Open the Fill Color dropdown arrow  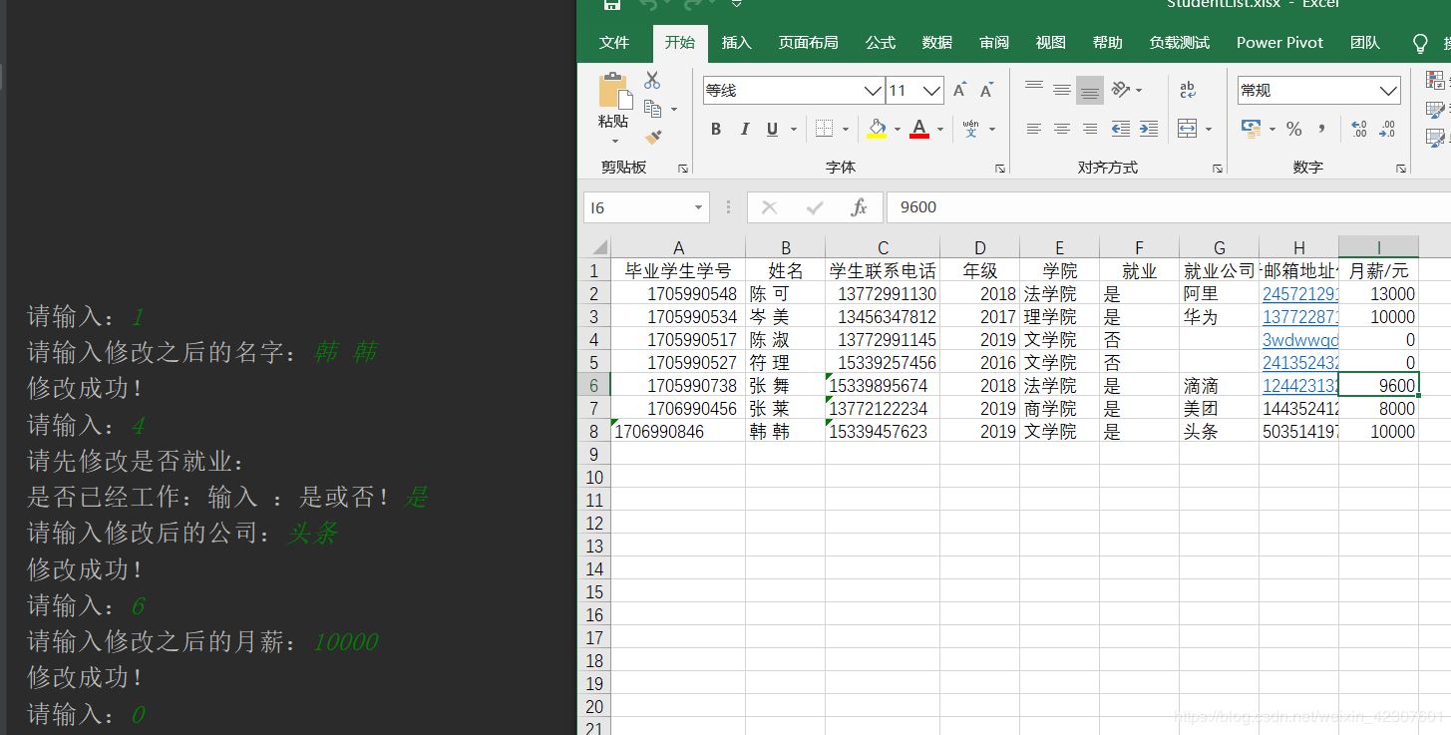896,129
